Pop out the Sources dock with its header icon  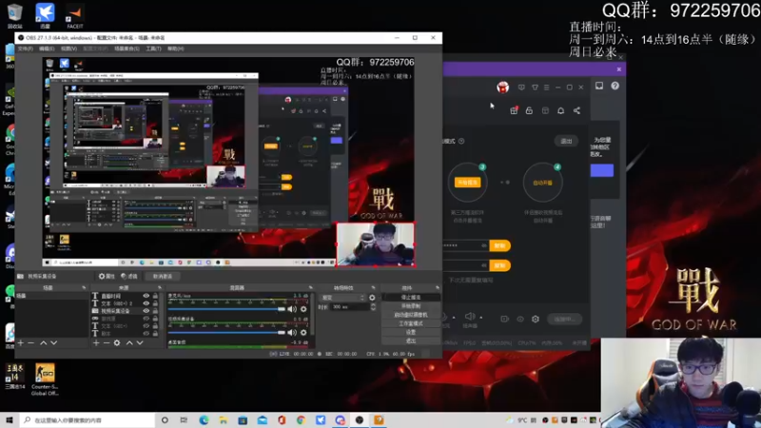point(160,288)
